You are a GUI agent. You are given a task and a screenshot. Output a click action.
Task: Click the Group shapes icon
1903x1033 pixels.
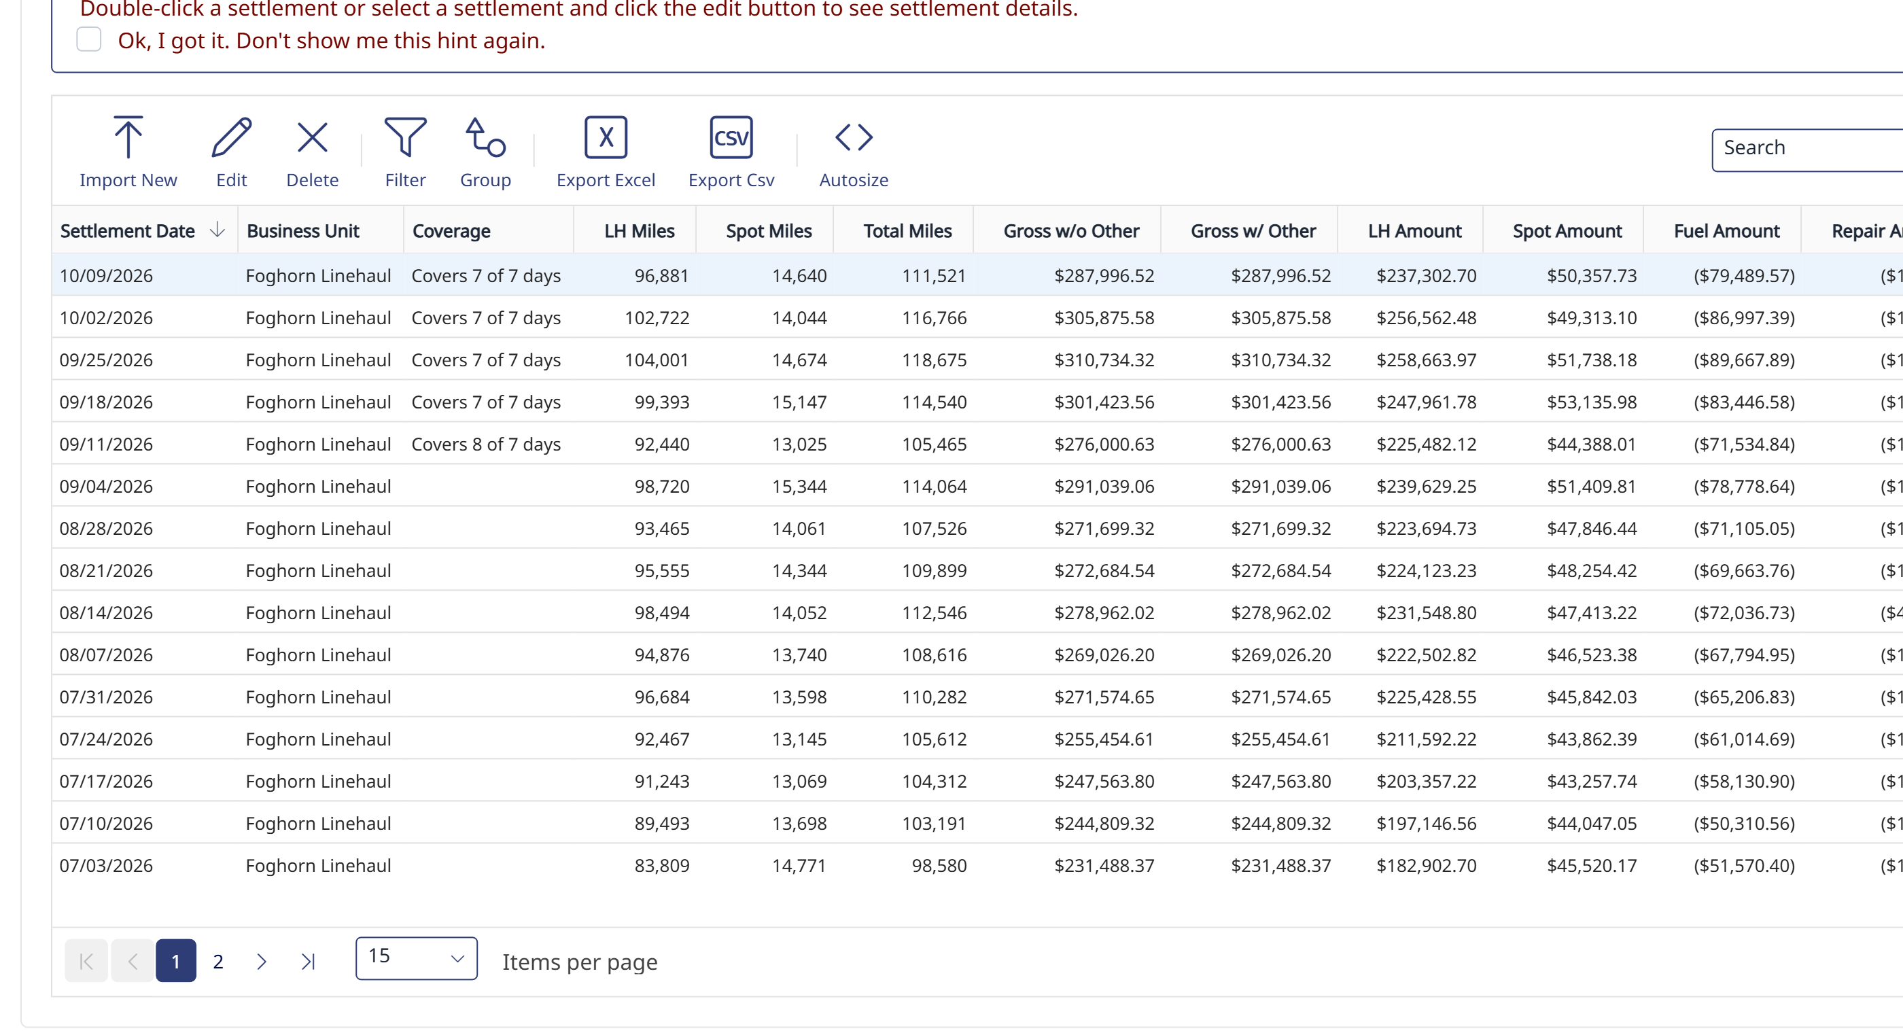(485, 137)
